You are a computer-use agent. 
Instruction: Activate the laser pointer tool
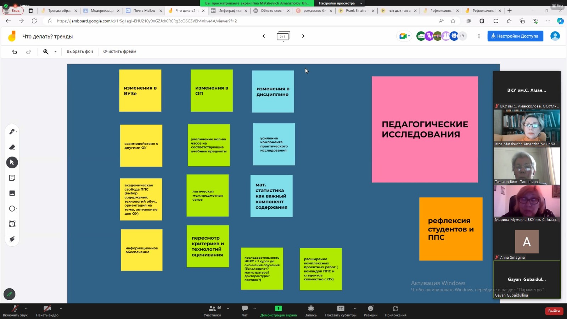[12, 239]
